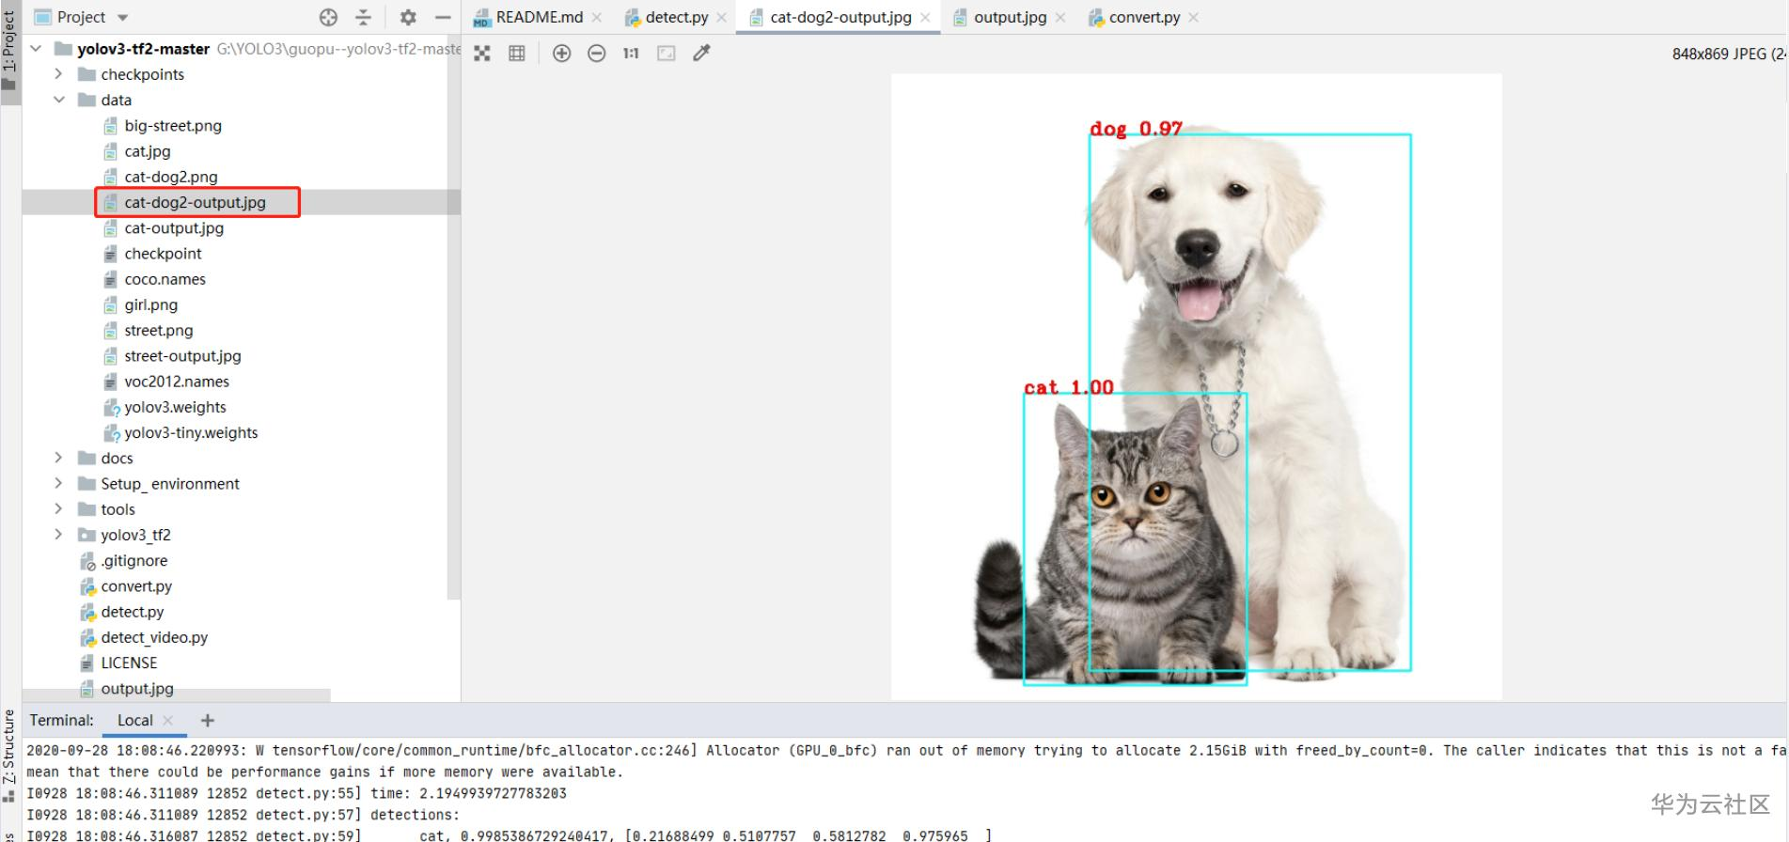Image resolution: width=1789 pixels, height=842 pixels.
Task: Select big-street.png in the tree
Action: [173, 125]
